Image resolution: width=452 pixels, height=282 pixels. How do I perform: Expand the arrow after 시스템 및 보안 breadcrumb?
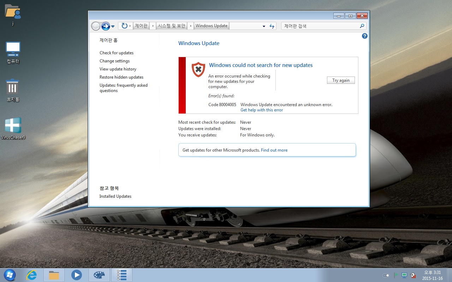(191, 26)
